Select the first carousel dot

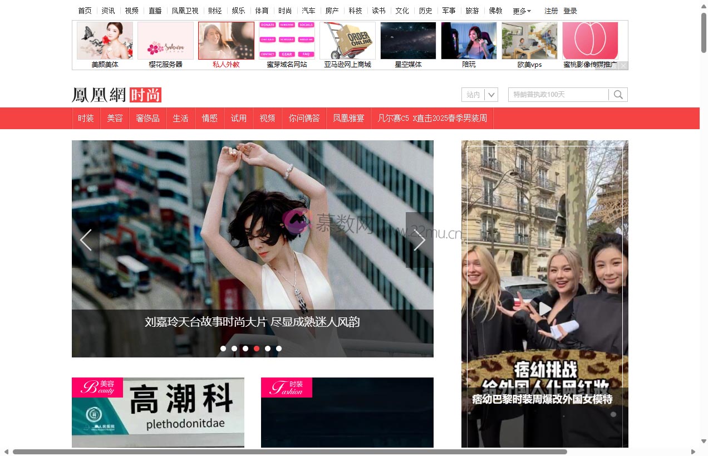point(223,349)
